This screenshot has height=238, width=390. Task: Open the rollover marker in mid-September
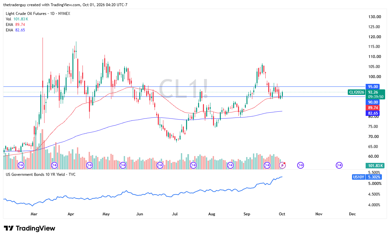[267, 165]
